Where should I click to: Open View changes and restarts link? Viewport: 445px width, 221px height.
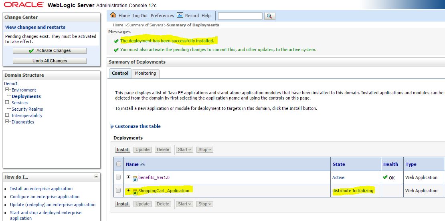[x=35, y=27]
